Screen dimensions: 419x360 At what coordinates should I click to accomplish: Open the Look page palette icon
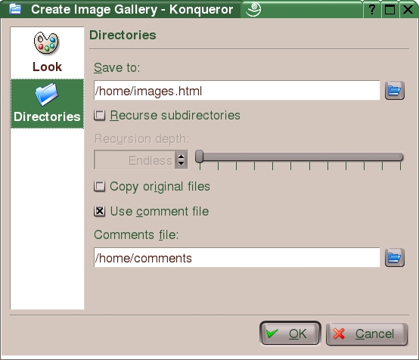(46, 43)
